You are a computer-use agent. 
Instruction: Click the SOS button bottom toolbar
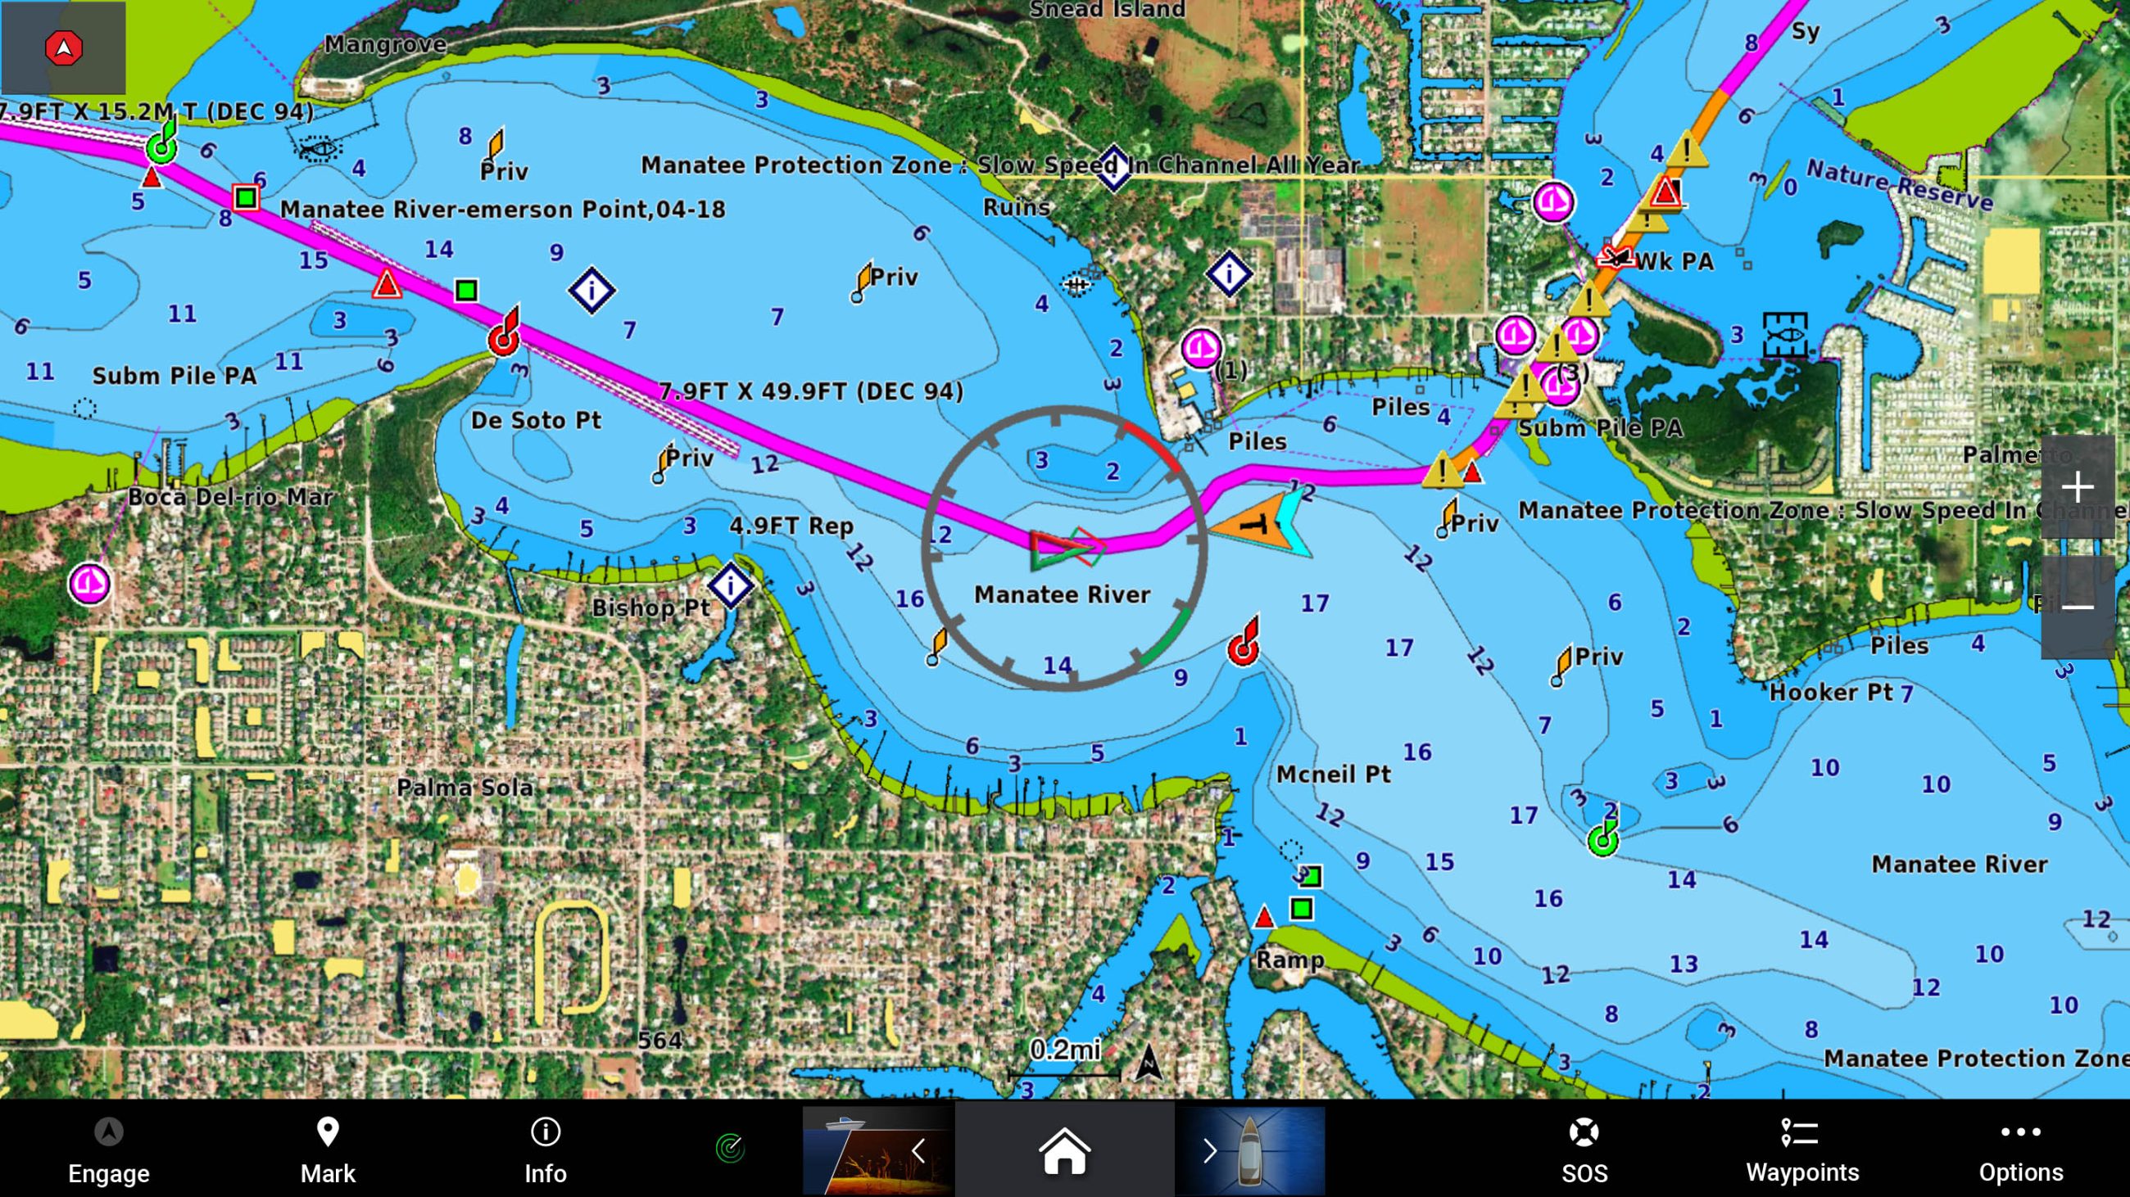click(1584, 1150)
